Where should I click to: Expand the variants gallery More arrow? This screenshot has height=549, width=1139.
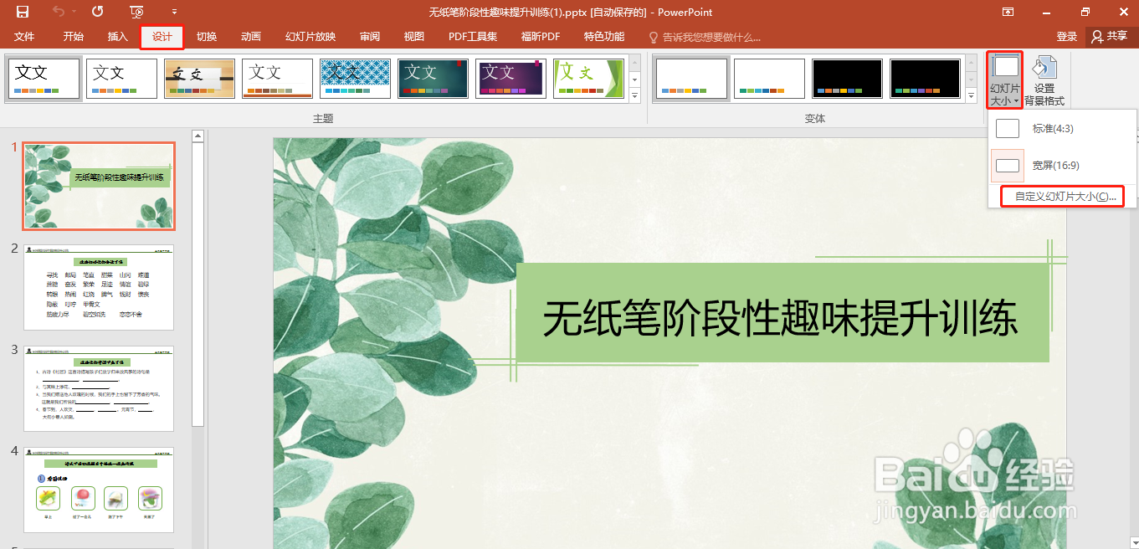pos(971,95)
